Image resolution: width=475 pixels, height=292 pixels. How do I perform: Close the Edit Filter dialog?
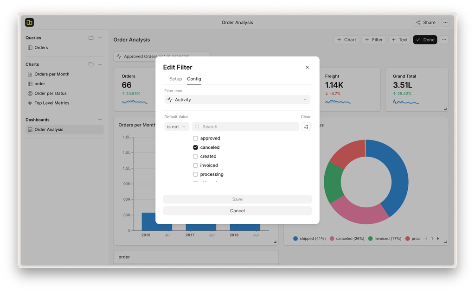(307, 67)
